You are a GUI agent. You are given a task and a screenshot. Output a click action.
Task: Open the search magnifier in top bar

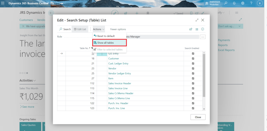pos(226,3)
